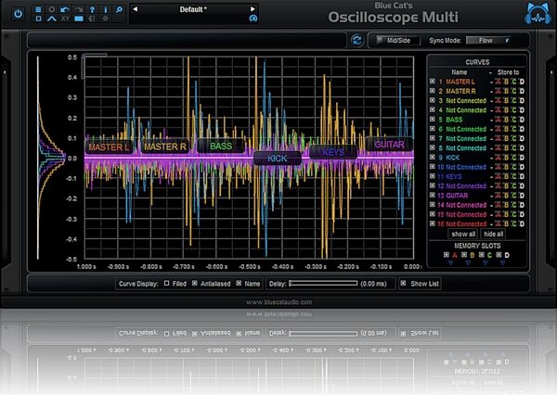Open help with the question mark icon
This screenshot has height=395, width=557.
(92, 9)
